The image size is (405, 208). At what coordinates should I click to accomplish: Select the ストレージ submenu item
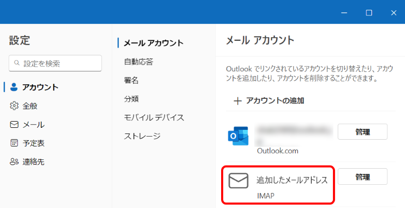point(142,136)
